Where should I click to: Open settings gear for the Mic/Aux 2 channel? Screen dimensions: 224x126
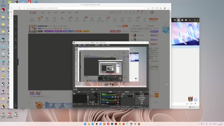(x=118, y=102)
